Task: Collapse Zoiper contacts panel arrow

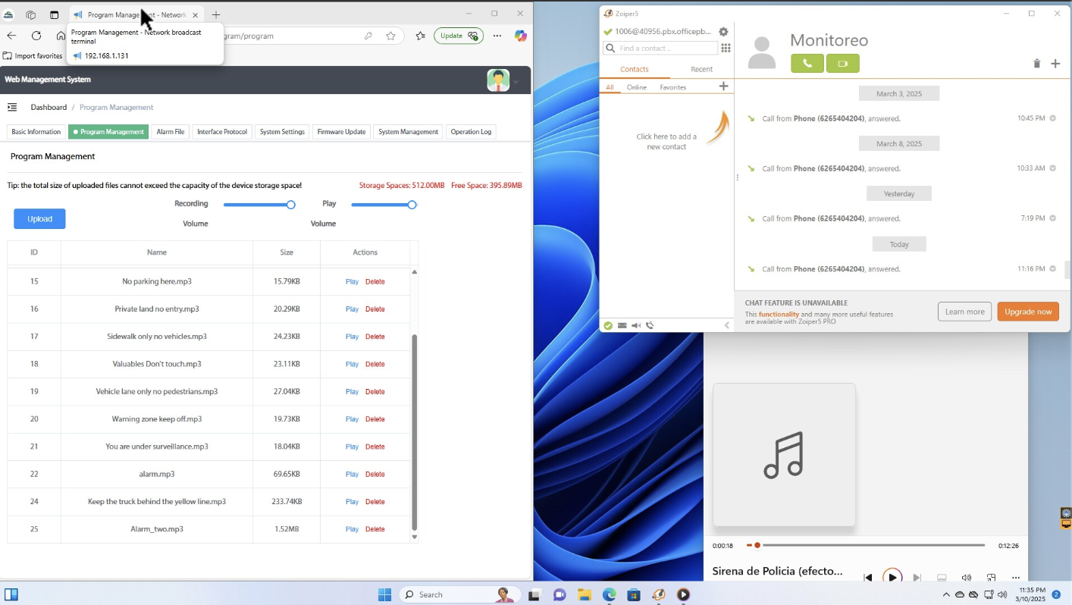Action: [x=727, y=325]
